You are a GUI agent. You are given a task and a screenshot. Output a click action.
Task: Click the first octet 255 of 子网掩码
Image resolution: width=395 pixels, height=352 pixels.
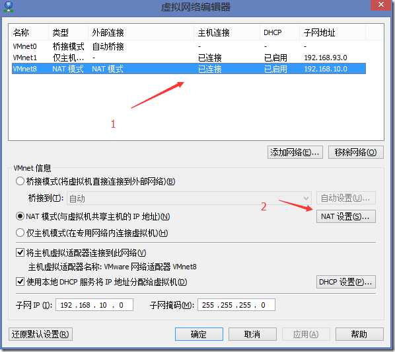[x=208, y=305]
